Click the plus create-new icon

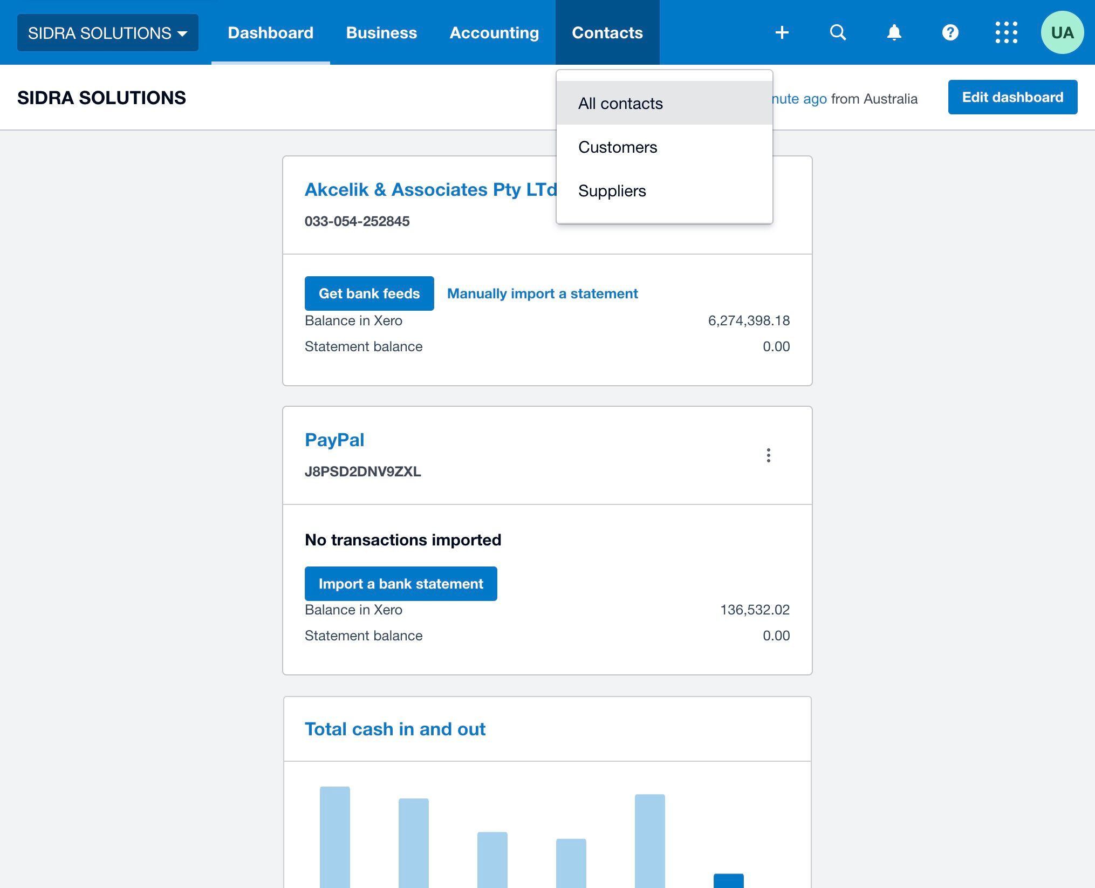pyautogui.click(x=782, y=32)
